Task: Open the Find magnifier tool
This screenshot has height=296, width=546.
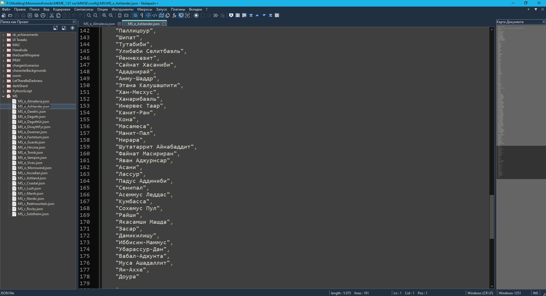Action: (89, 15)
